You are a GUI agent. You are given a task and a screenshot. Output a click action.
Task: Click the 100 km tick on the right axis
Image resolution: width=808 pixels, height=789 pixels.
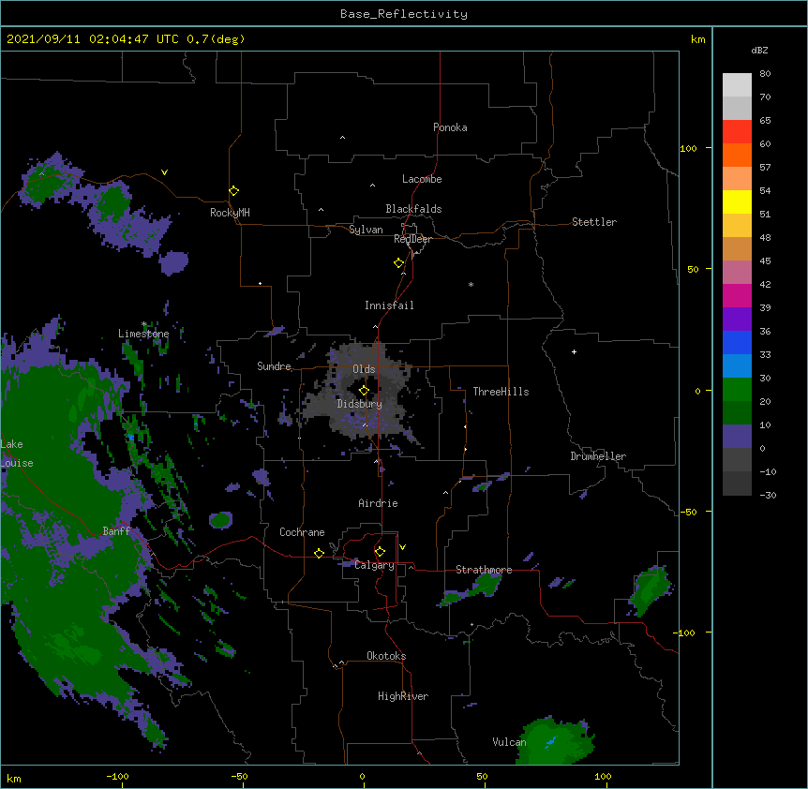click(688, 148)
